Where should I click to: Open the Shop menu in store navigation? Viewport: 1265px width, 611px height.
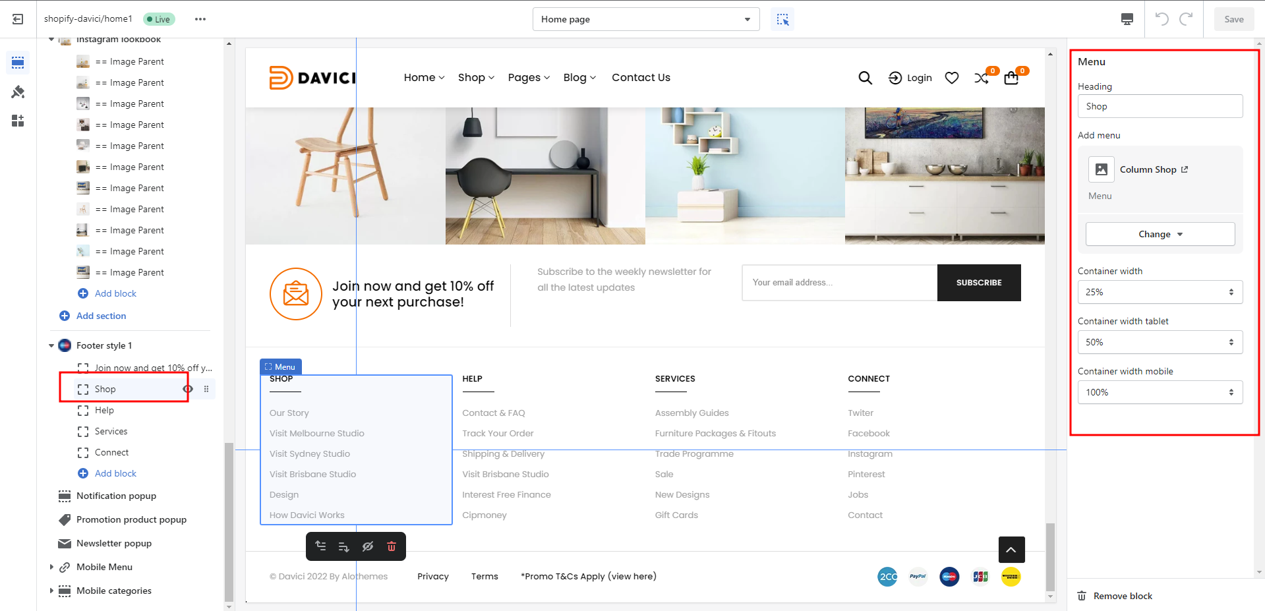[476, 78]
